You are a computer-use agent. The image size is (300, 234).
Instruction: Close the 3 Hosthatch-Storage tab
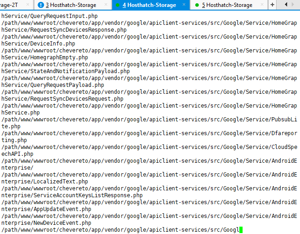click(105, 5)
